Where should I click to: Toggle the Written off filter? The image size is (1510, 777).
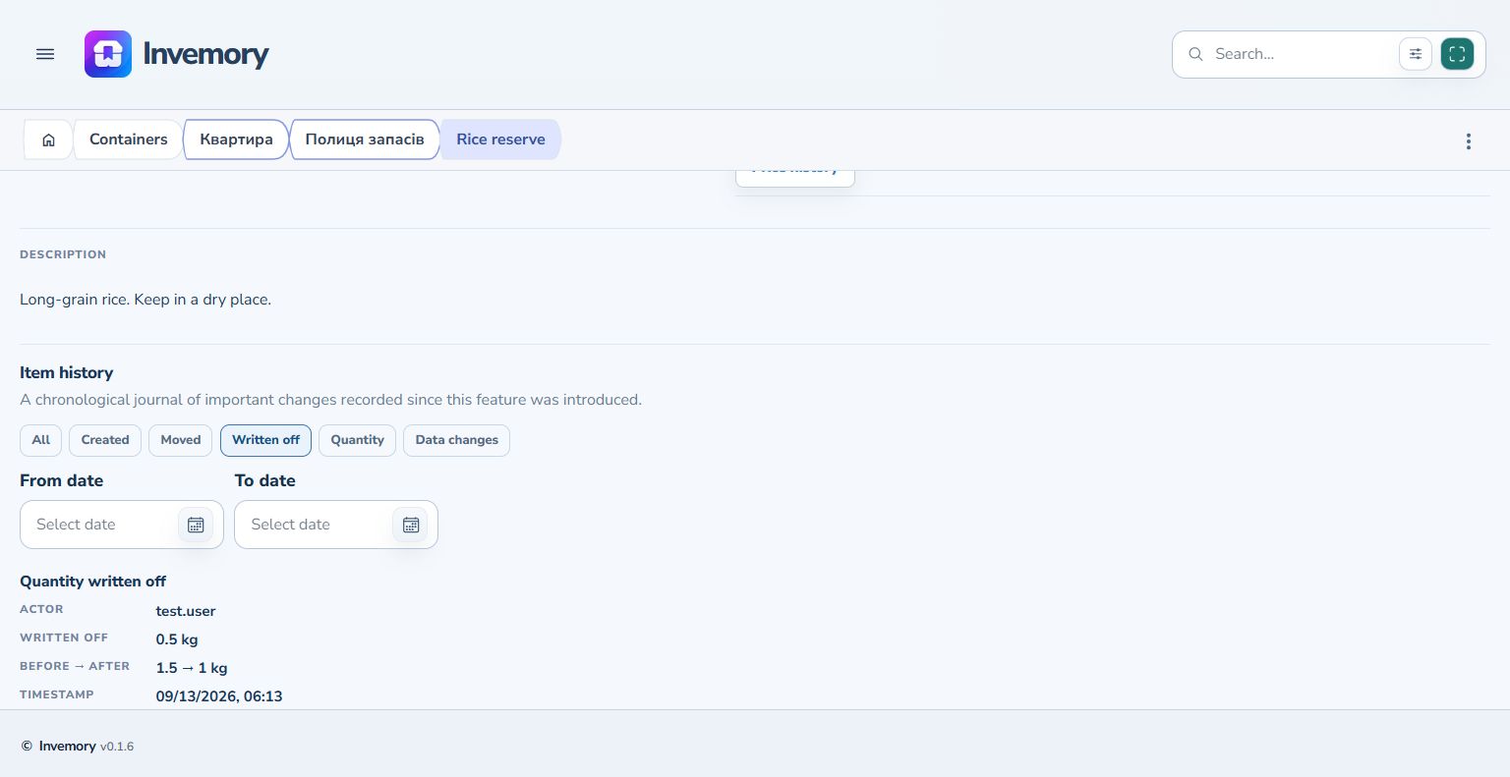[x=265, y=440]
